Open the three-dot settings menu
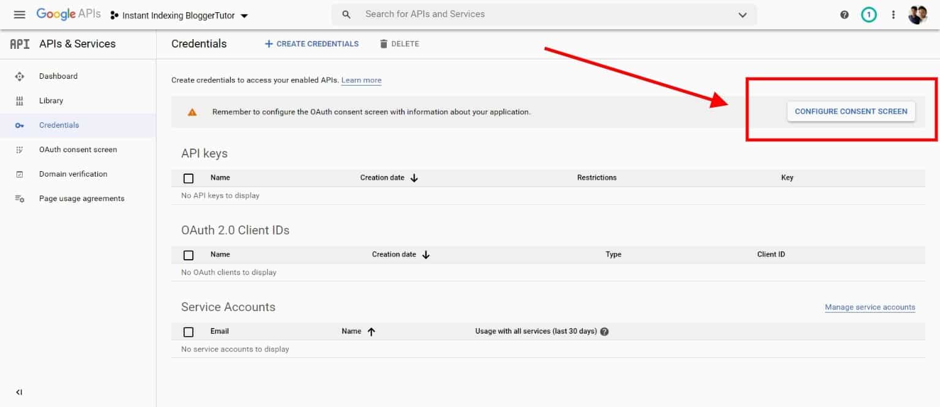The width and height of the screenshot is (940, 407). point(893,15)
